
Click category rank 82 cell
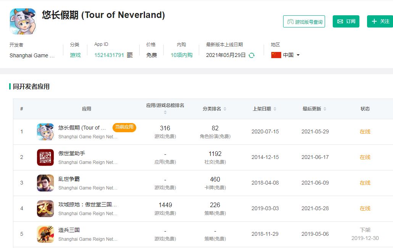point(215,128)
